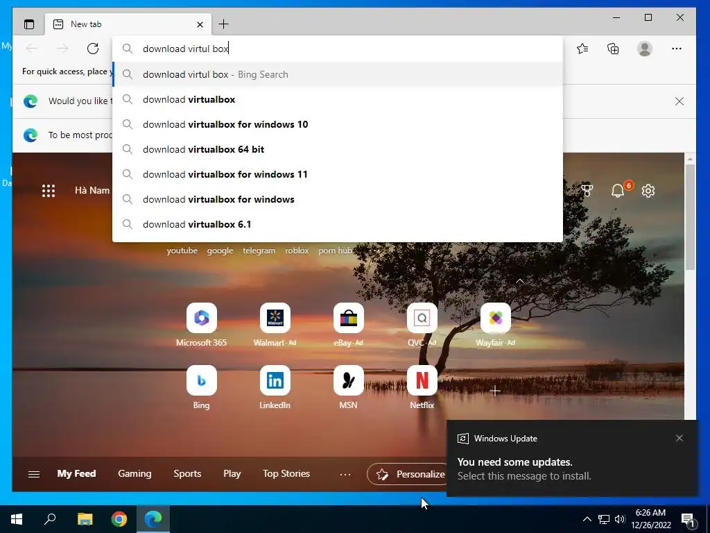The image size is (710, 533).
Task: Open Edge Settings and more menu
Action: point(677,49)
